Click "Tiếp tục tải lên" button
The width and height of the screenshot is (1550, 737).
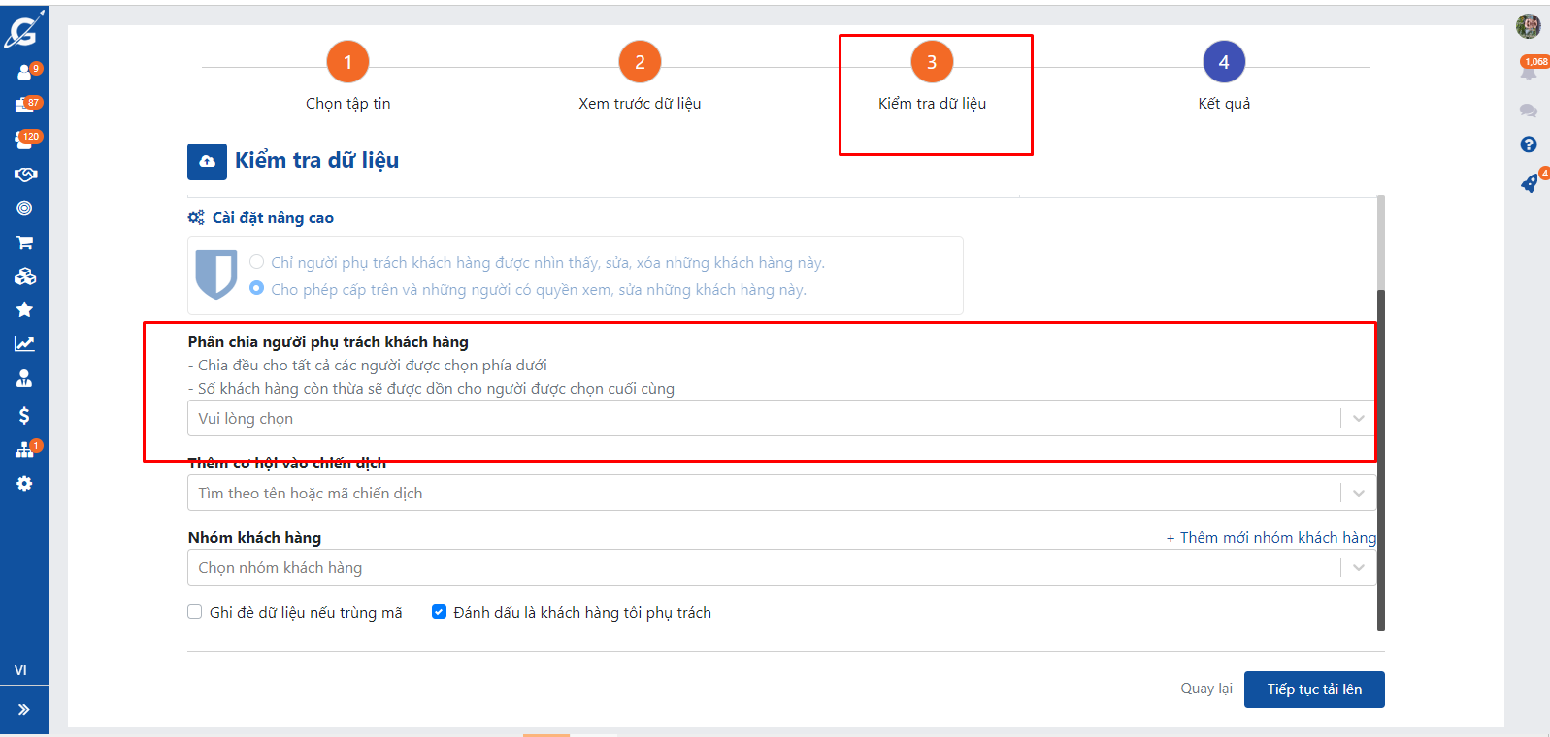(x=1313, y=689)
